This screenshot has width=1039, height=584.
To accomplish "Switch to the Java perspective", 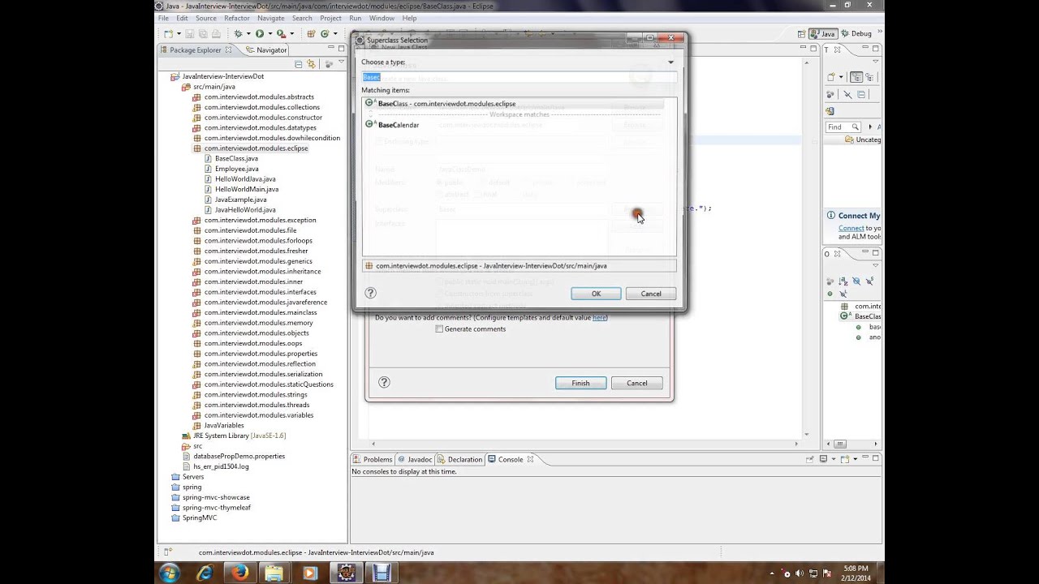I will coord(823,34).
